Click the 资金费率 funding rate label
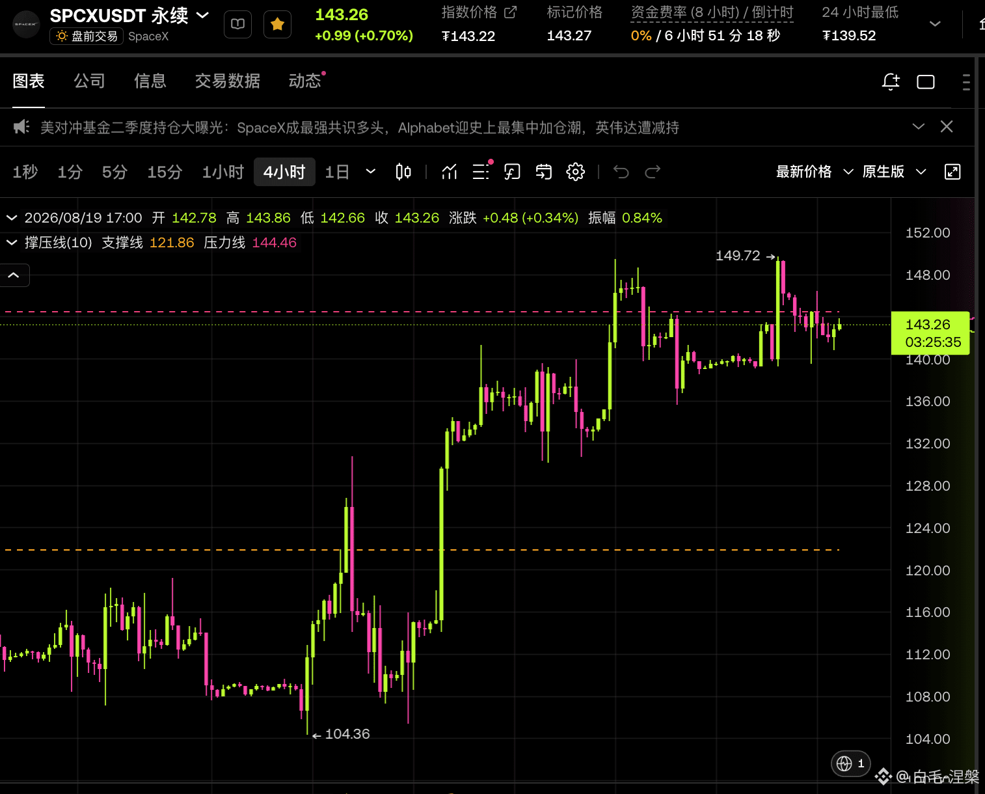Viewport: 985px width, 794px height. pyautogui.click(x=712, y=12)
